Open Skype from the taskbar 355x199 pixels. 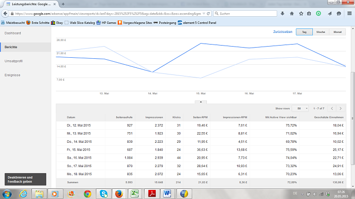tap(103, 194)
